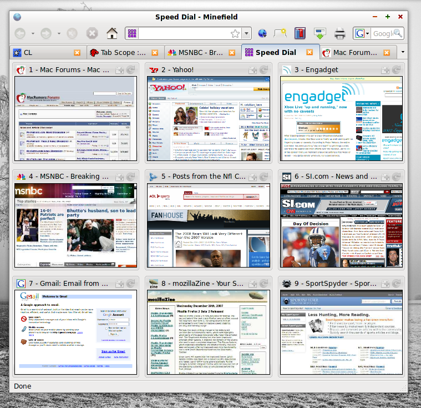Screen dimensions: 421x408
Task: Open the SI.com dial thumbnail
Action: [341, 225]
